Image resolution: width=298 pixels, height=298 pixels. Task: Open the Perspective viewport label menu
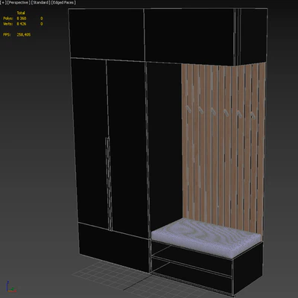[x=19, y=2]
